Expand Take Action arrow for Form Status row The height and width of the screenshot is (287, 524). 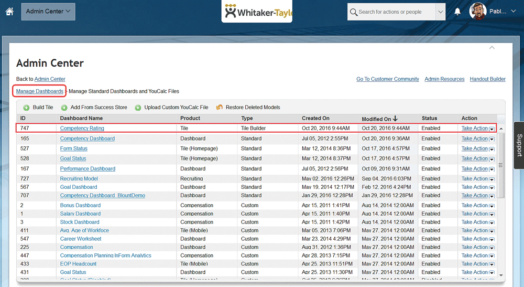(x=492, y=149)
